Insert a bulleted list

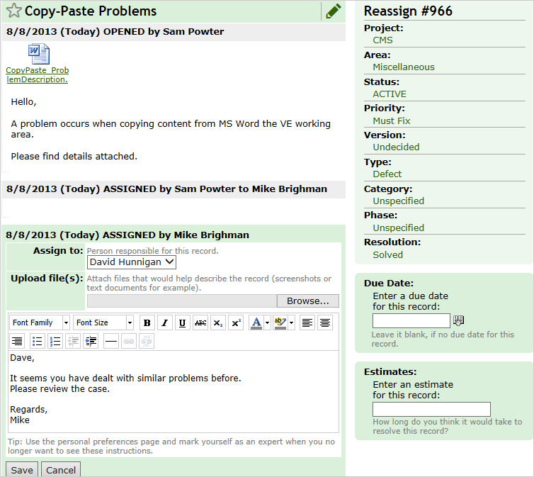tap(37, 342)
